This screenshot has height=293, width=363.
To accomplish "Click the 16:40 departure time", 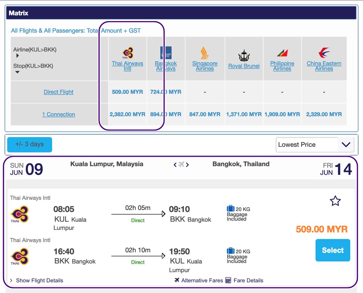I will (64, 251).
